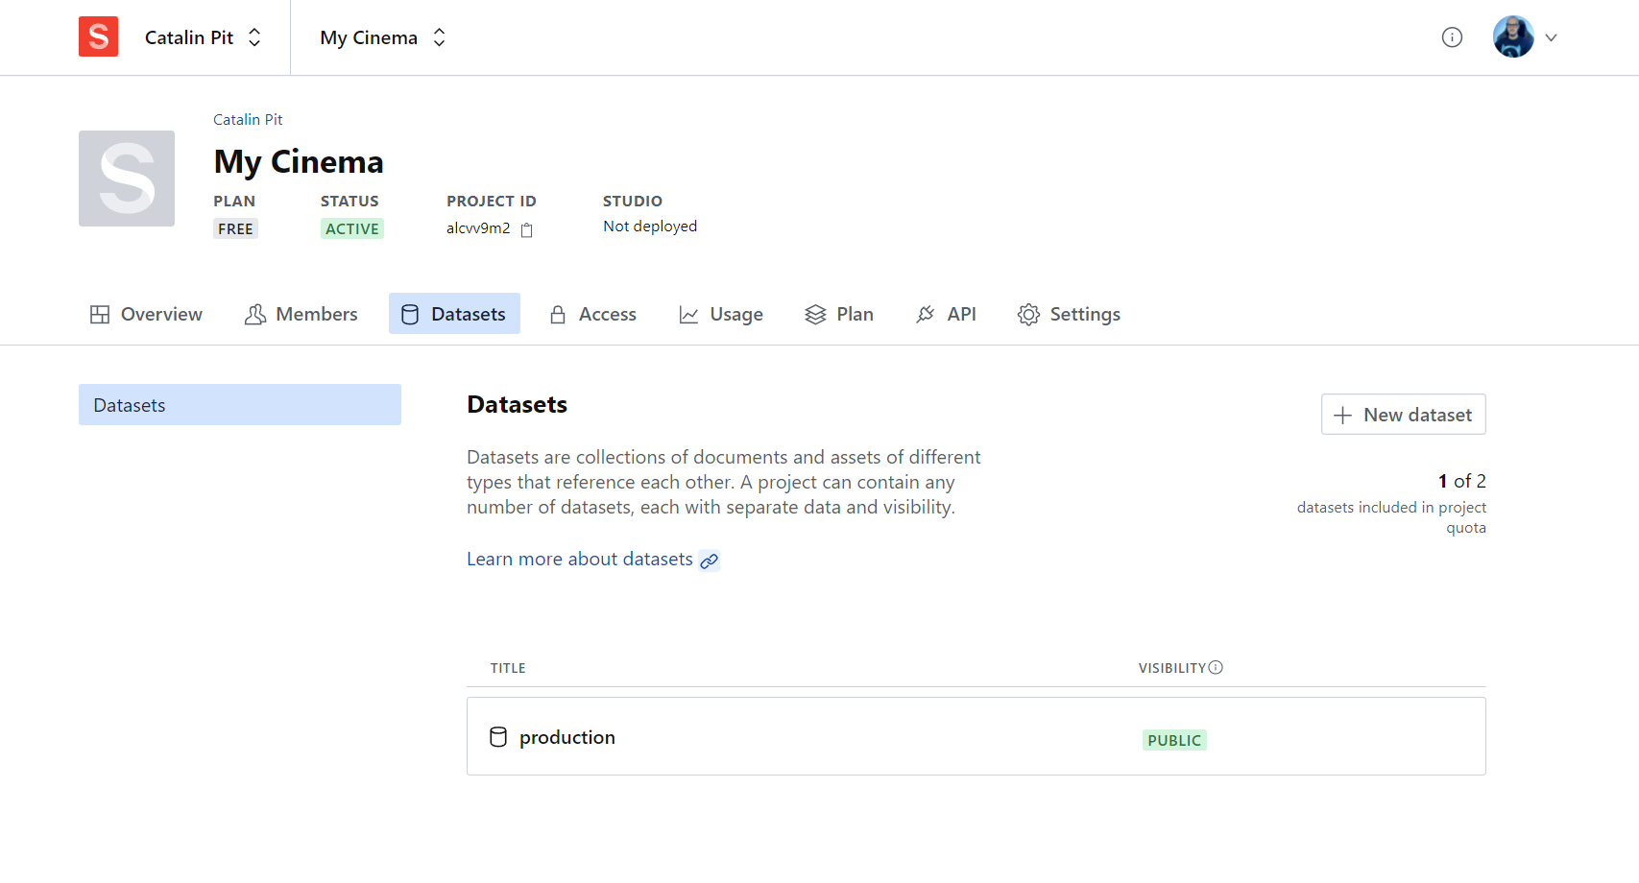Click the Catalin Pit breadcrumb link
Viewport: 1639px width, 883px height.
pos(248,119)
